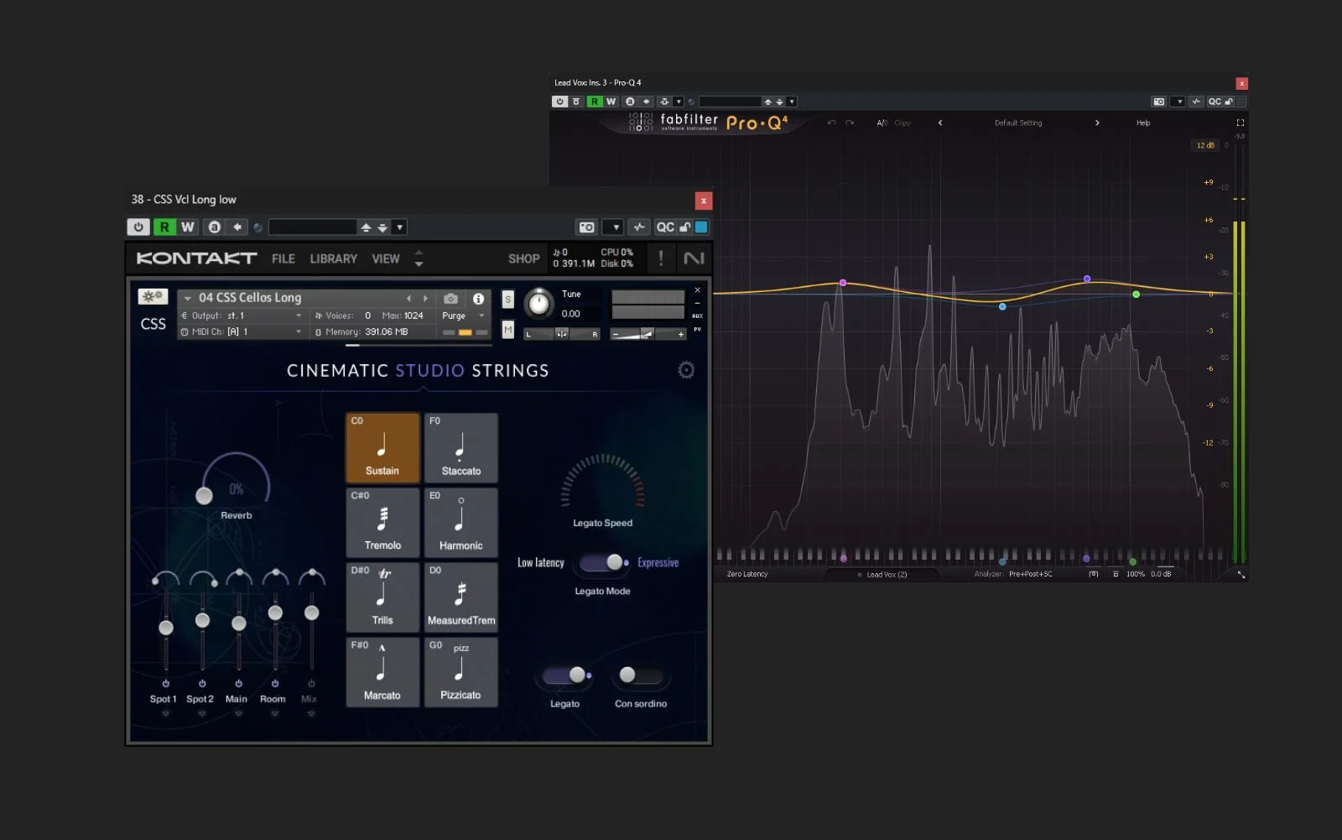Viewport: 1342px width, 840px height.
Task: Expand 04 CSS Cellos Long instrument dropdown
Action: pyautogui.click(x=188, y=298)
